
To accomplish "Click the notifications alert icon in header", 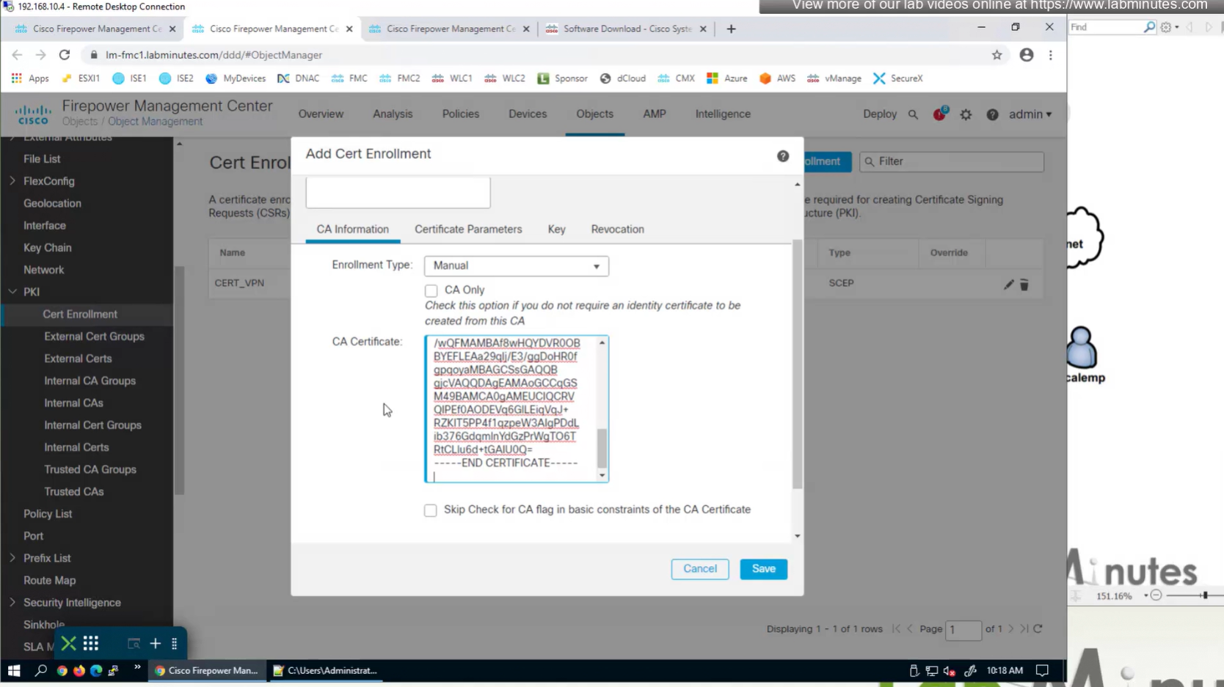I will pyautogui.click(x=939, y=114).
